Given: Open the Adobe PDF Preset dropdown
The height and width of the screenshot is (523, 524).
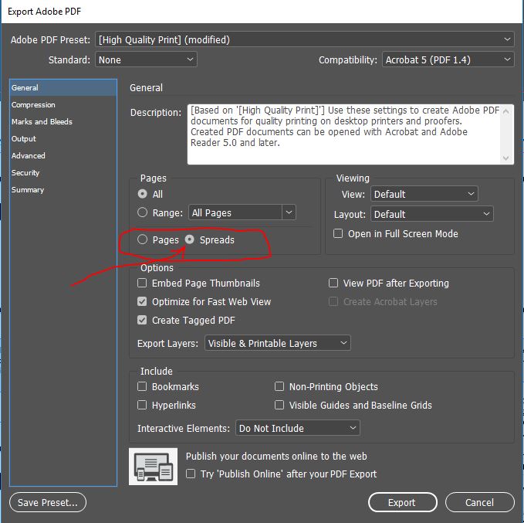Looking at the screenshot, I should coord(304,40).
